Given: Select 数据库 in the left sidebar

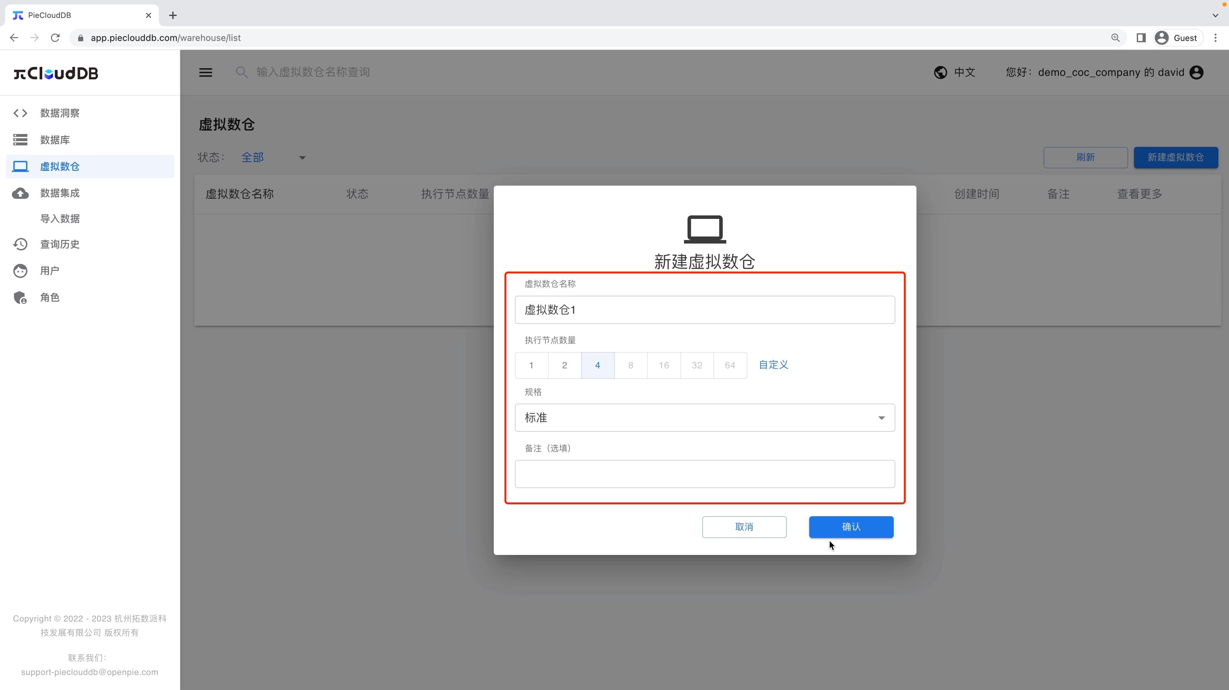Looking at the screenshot, I should (54, 140).
